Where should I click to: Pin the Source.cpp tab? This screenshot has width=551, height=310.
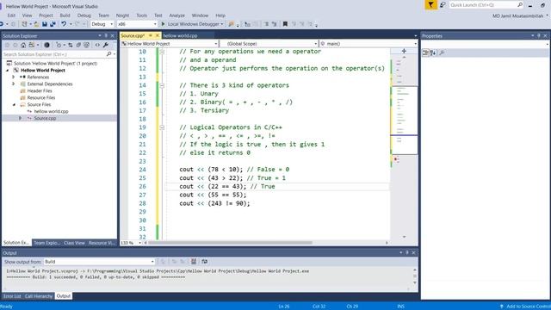pos(151,35)
